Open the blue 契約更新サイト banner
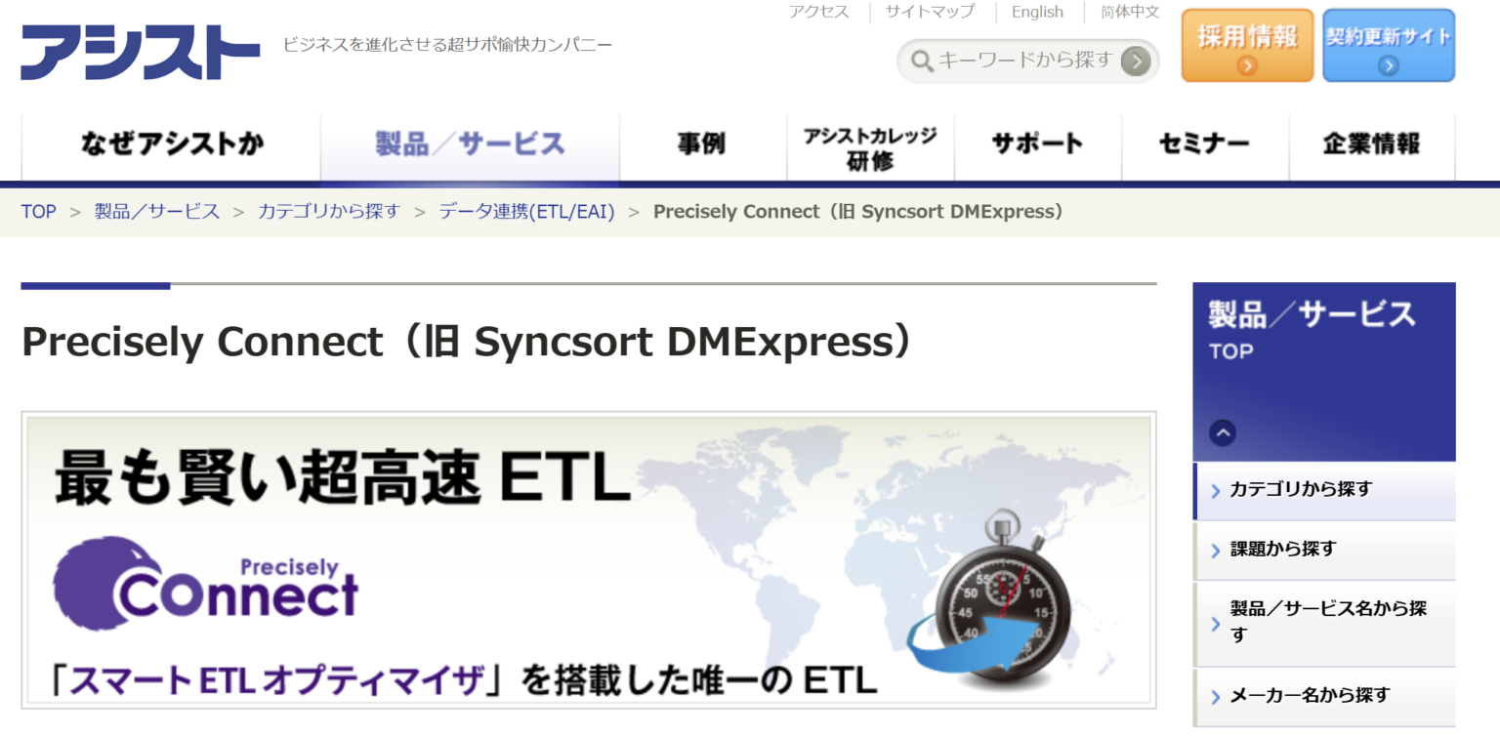The width and height of the screenshot is (1500, 737). [x=1388, y=44]
